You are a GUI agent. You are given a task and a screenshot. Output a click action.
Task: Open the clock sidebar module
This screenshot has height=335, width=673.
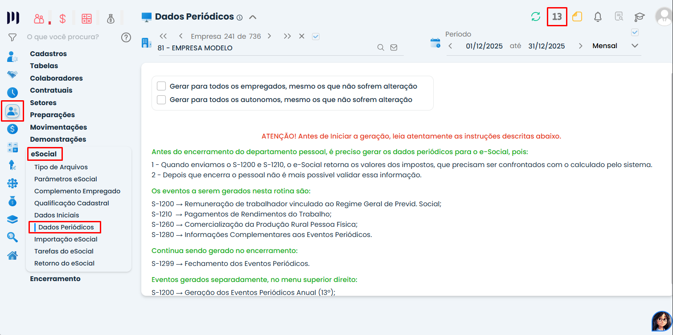point(12,93)
